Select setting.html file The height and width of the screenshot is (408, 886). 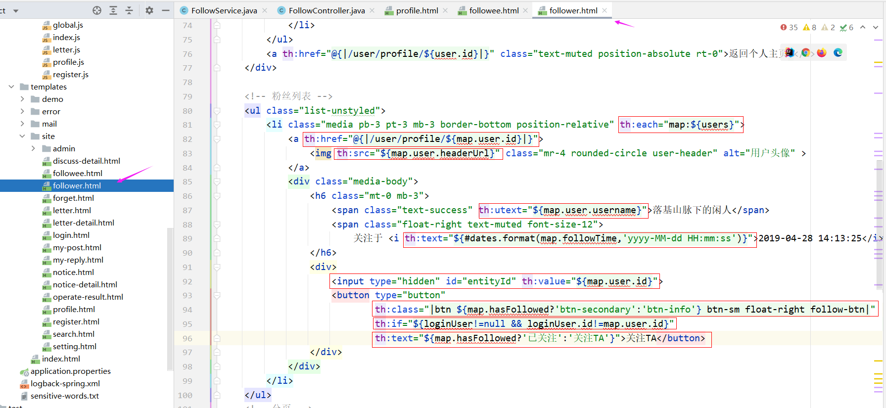coord(74,346)
